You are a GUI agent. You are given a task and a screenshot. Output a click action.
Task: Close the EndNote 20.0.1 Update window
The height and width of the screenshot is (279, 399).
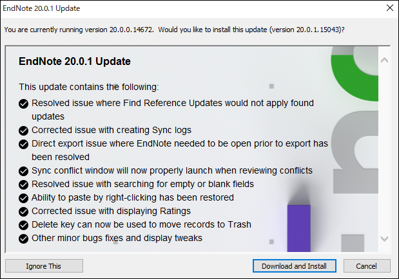click(389, 9)
